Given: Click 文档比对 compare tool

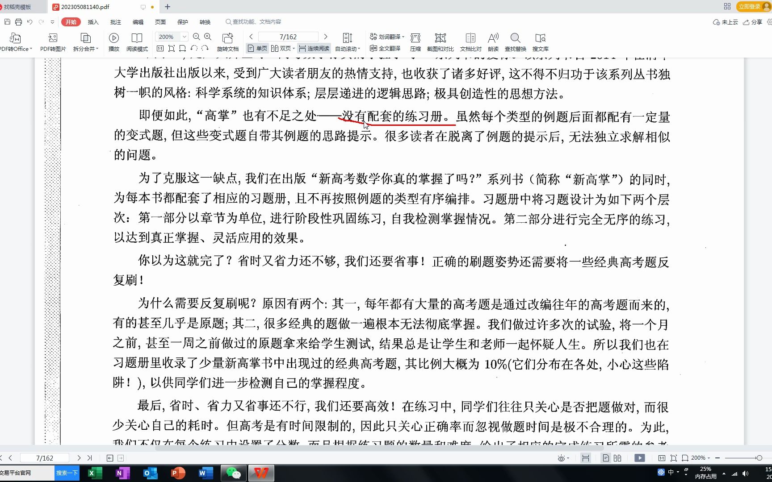Looking at the screenshot, I should 471,42.
